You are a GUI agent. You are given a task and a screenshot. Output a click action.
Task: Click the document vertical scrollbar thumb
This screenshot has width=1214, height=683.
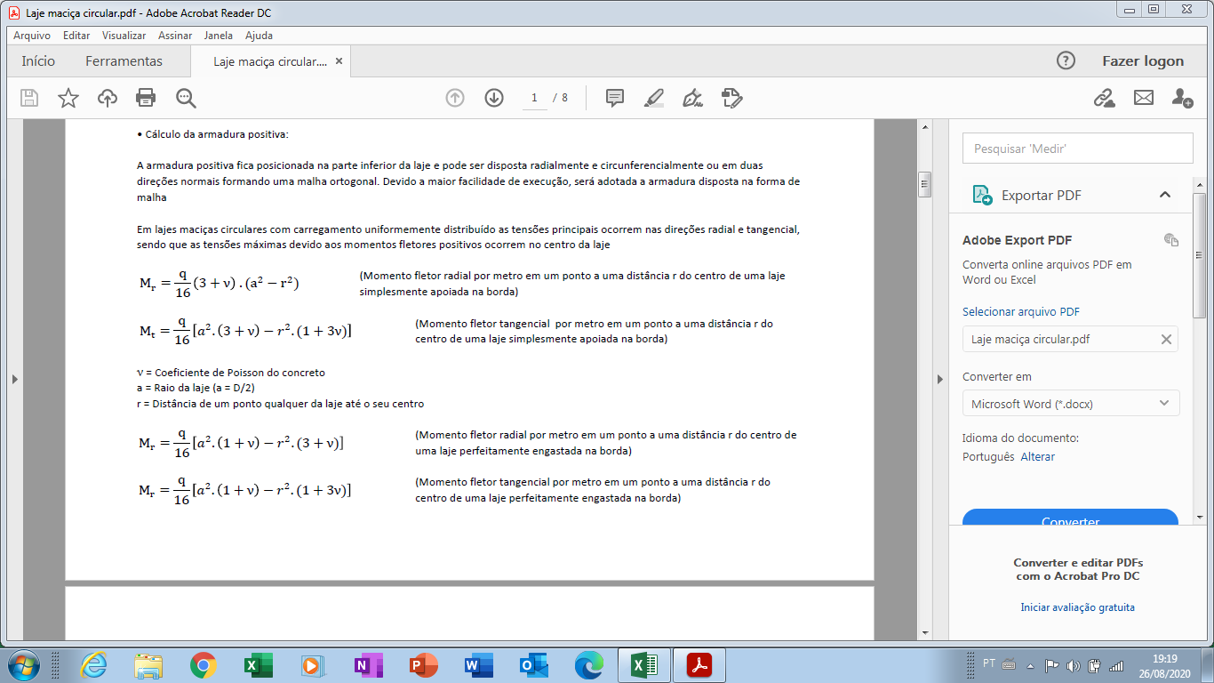[x=924, y=184]
